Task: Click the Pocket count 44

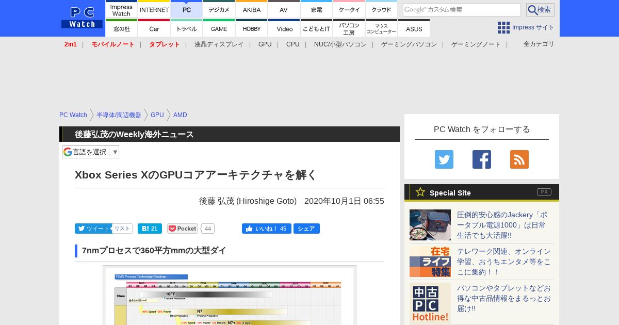Action: (x=207, y=229)
